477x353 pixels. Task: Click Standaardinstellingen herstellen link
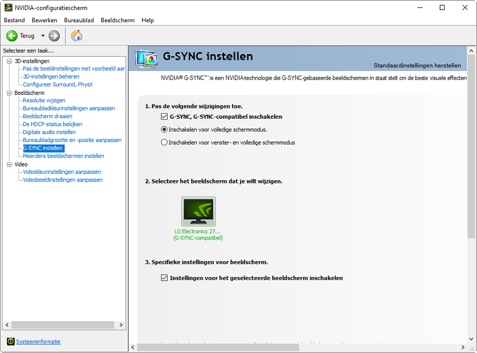(x=417, y=66)
